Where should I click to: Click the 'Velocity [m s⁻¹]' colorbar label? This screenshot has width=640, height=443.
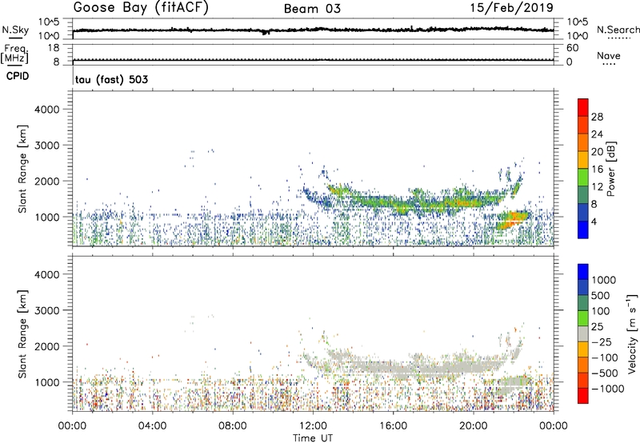click(632, 333)
